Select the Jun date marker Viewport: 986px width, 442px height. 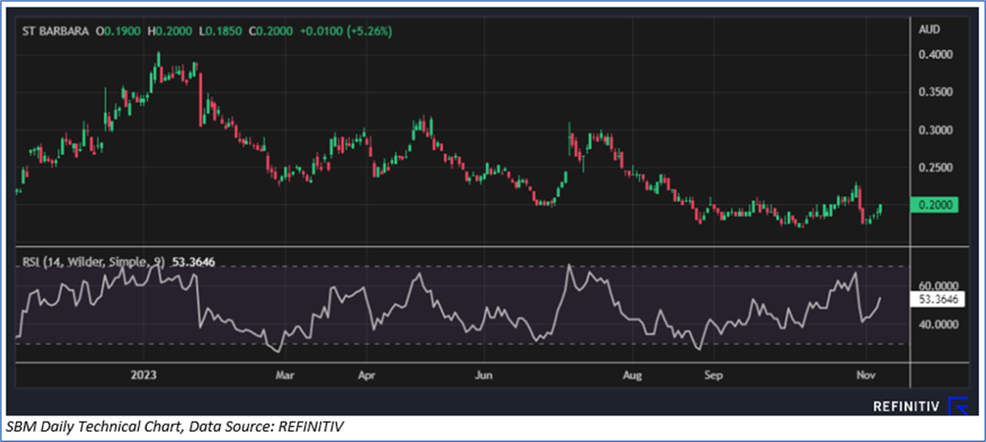pyautogui.click(x=484, y=375)
